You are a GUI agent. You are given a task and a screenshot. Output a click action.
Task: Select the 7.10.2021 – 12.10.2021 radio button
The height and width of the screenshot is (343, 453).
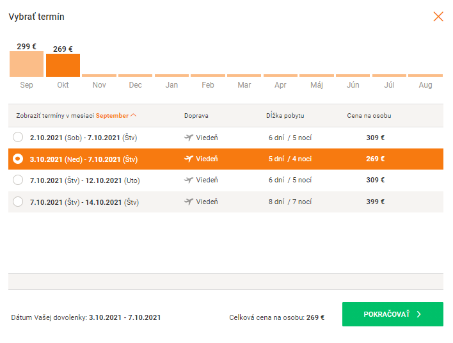[x=18, y=180]
